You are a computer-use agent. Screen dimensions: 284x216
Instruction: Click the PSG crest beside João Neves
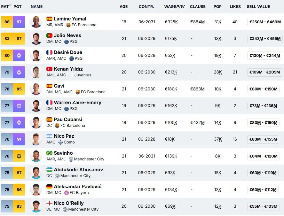coord(67,42)
